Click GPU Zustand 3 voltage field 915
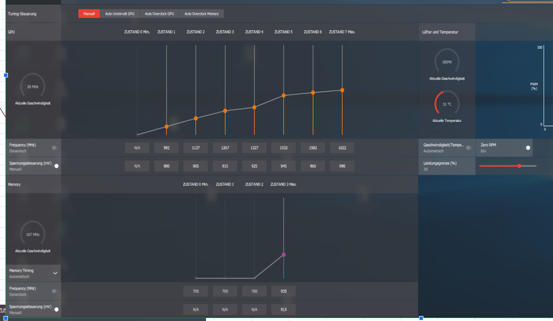Image resolution: width=553 pixels, height=321 pixels. click(225, 166)
